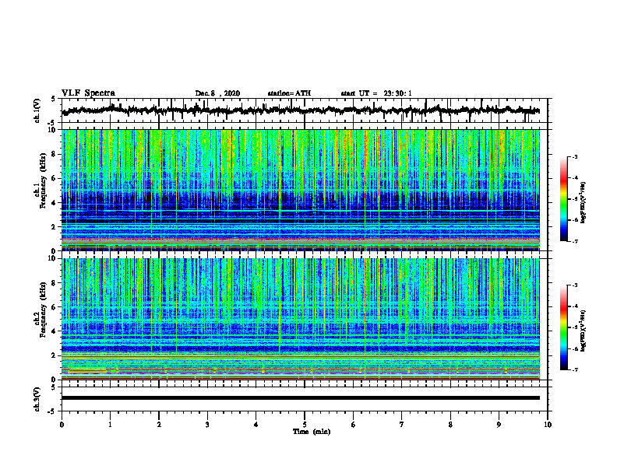617x476 pixels.
Task: Click the 'start UT = 23:30: 1' label
Action: click(376, 93)
